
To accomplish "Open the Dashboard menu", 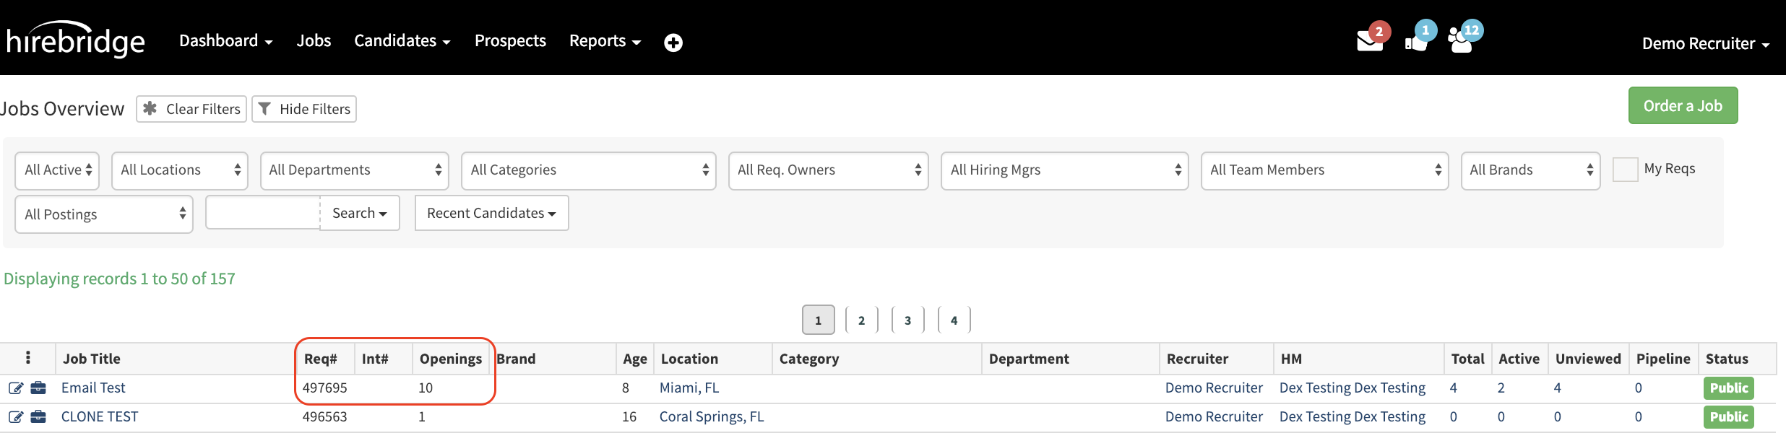I will coord(226,41).
